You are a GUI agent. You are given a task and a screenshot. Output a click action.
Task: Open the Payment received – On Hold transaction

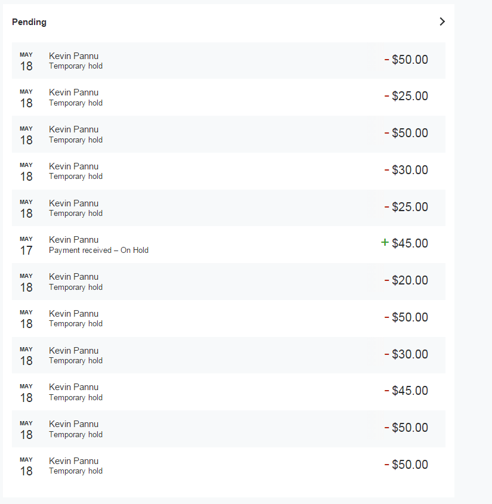pyautogui.click(x=228, y=244)
